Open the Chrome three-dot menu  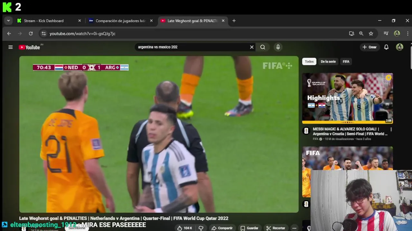tap(408, 33)
